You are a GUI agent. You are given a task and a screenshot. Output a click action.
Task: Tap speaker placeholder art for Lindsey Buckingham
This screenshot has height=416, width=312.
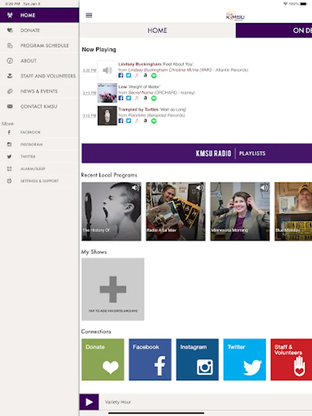pyautogui.click(x=107, y=70)
